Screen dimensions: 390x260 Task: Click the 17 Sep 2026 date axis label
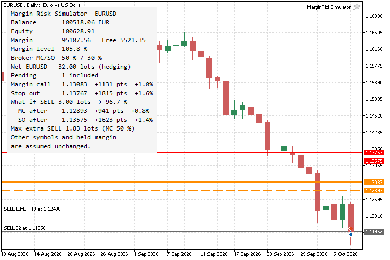[247, 254]
